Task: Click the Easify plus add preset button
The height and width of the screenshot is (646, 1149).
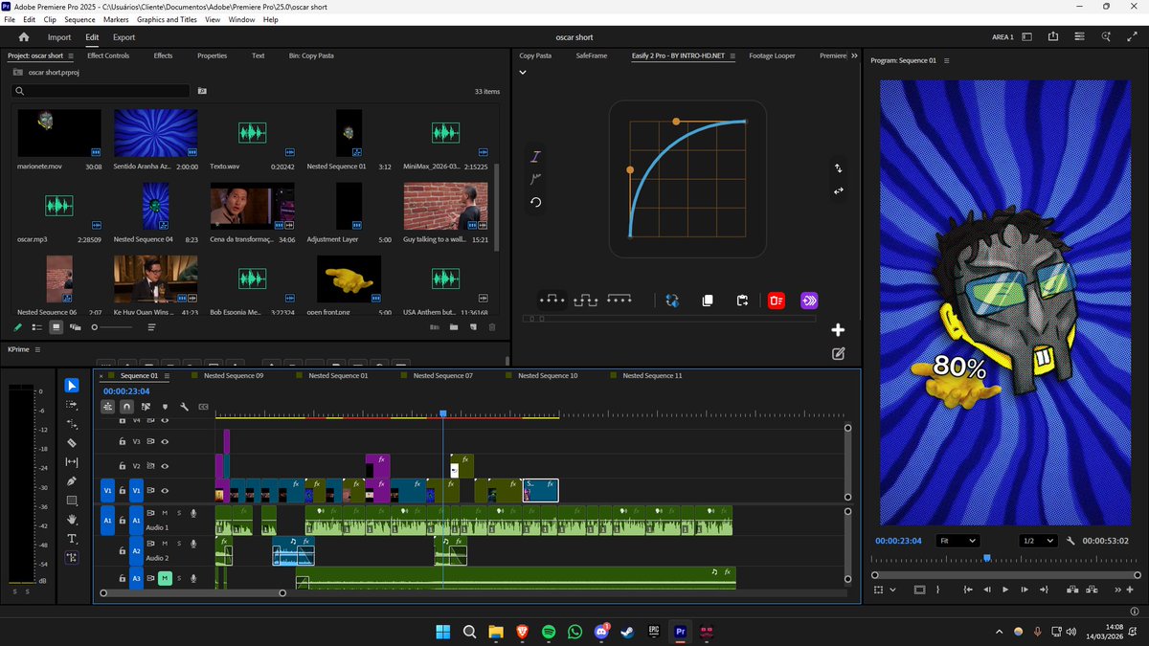Action: click(x=838, y=330)
